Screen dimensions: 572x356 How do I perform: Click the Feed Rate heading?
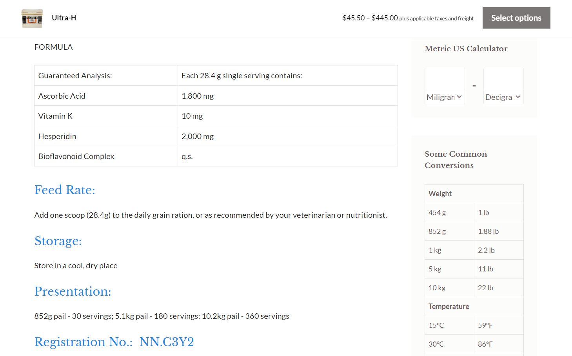click(x=65, y=190)
